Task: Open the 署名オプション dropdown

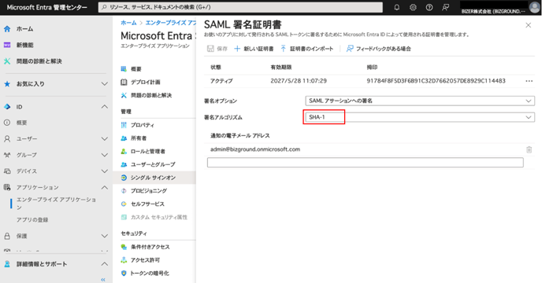Action: (x=420, y=101)
